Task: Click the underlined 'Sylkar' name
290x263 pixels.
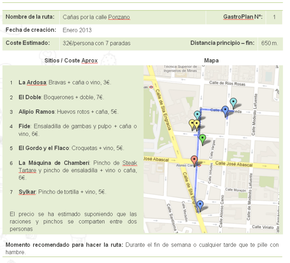Action: coord(27,192)
